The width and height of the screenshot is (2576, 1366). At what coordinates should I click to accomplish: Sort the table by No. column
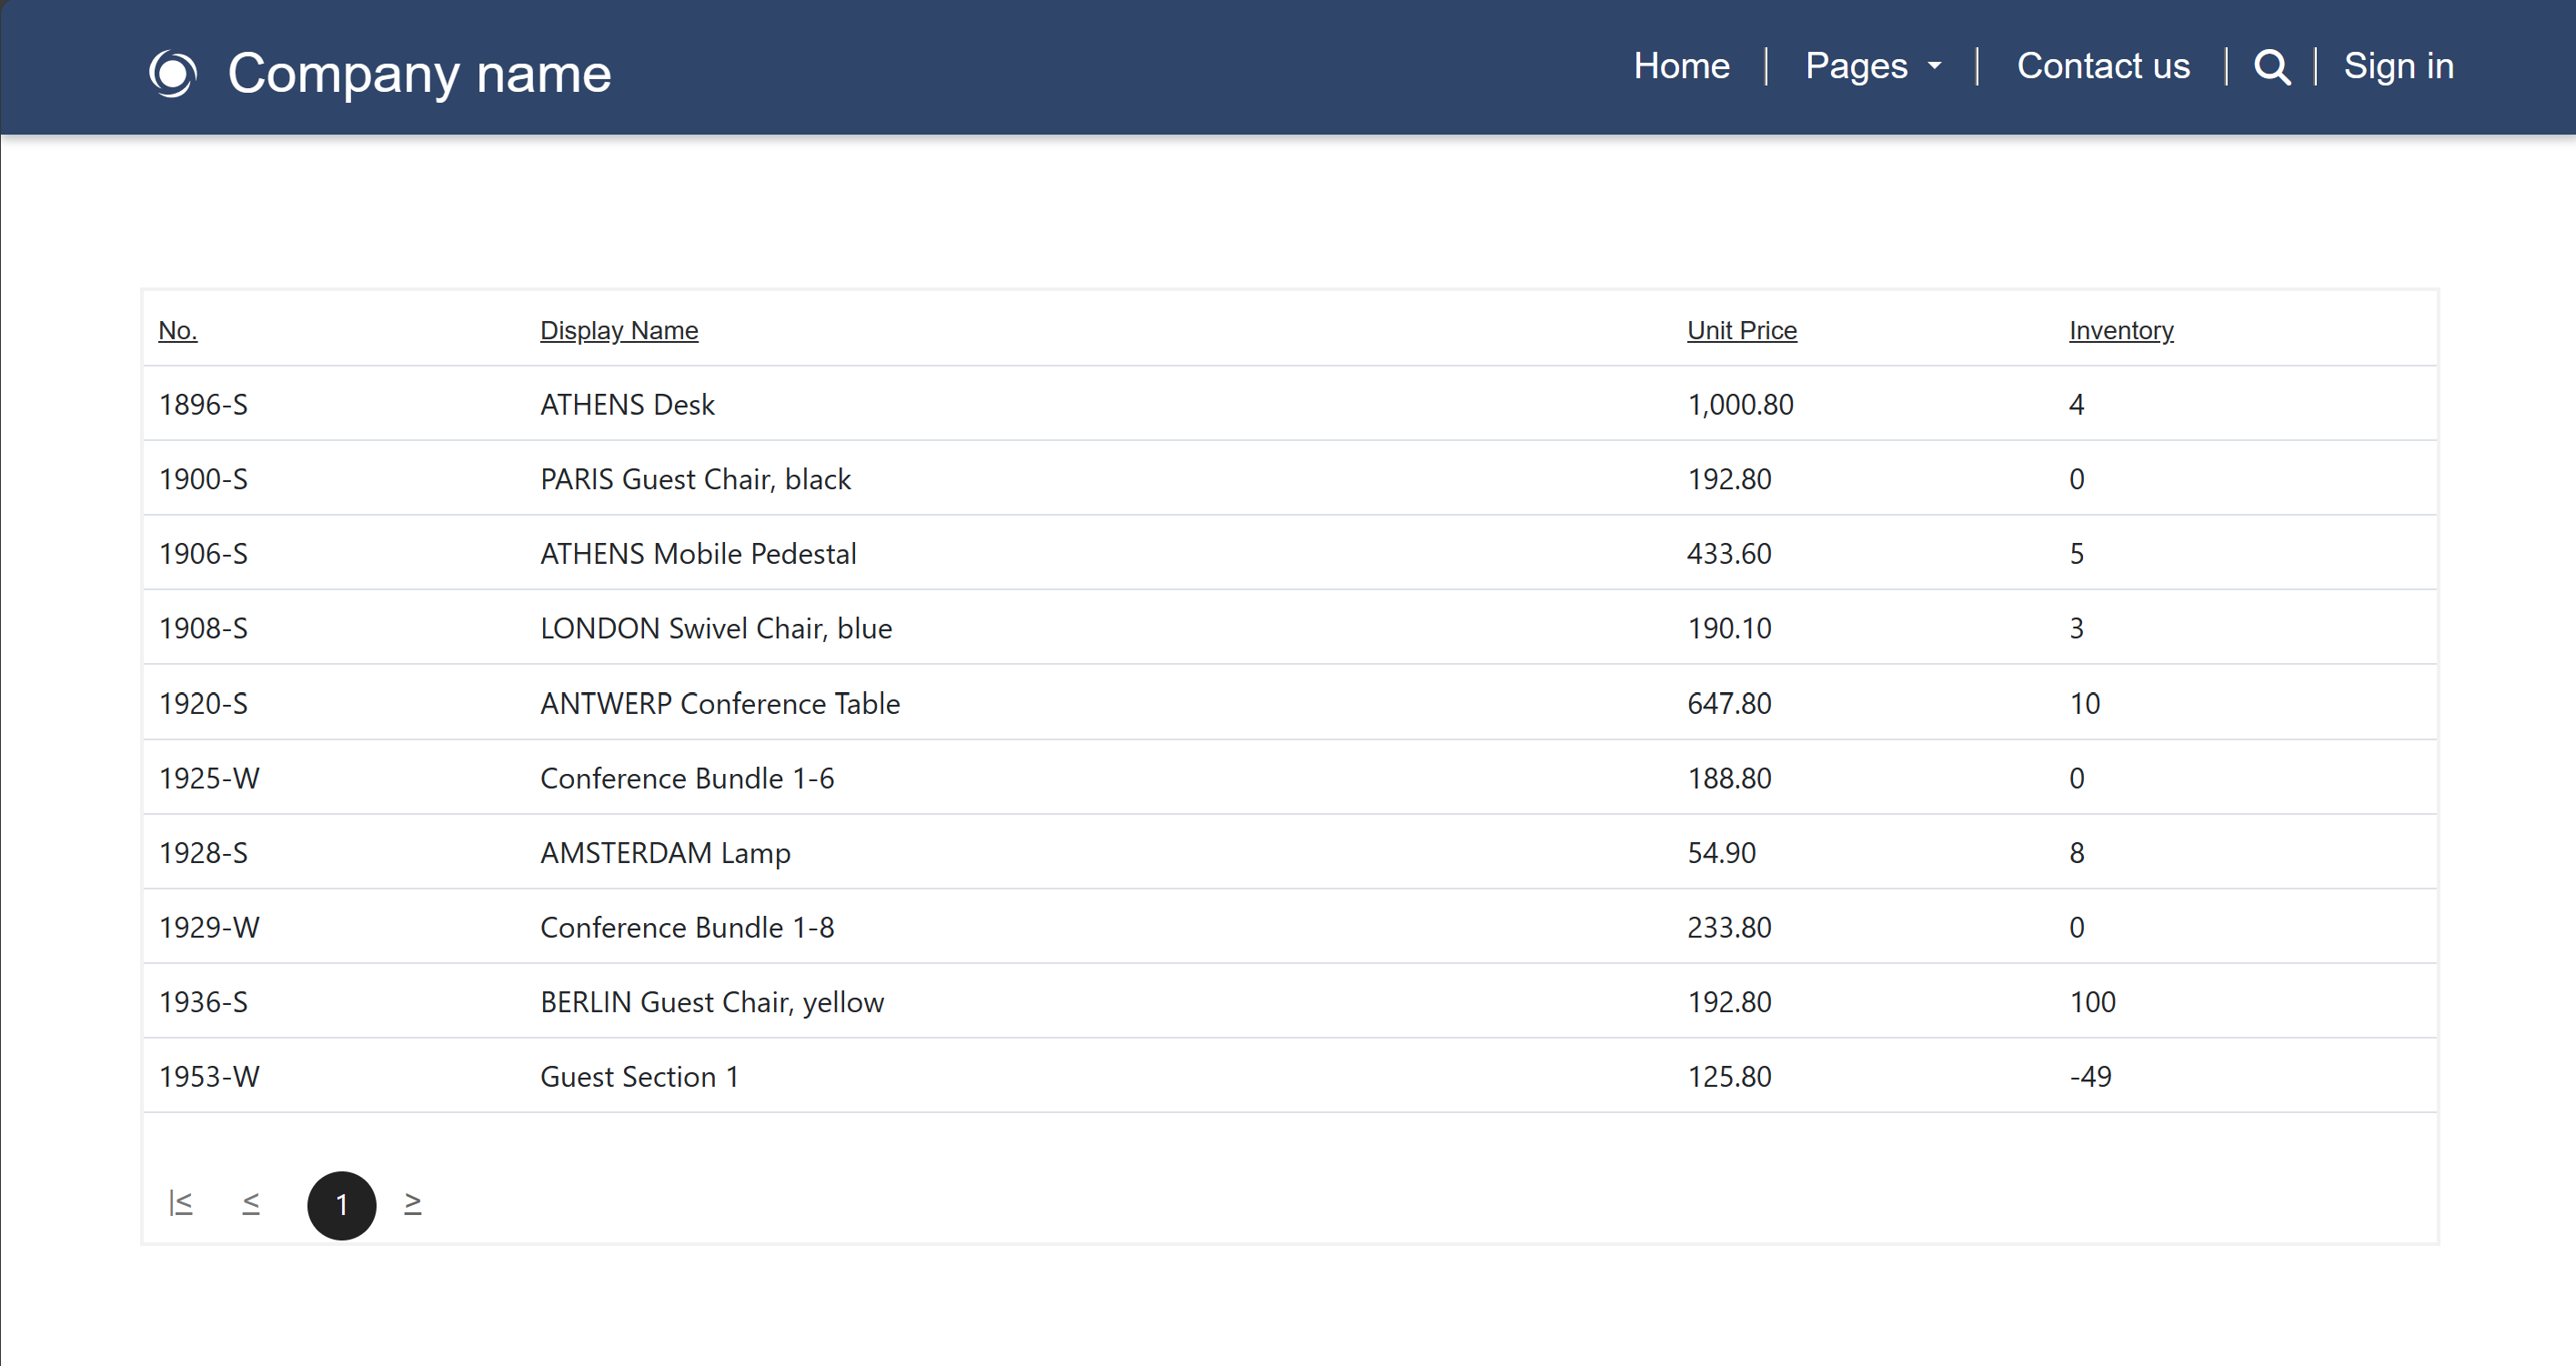tap(177, 330)
